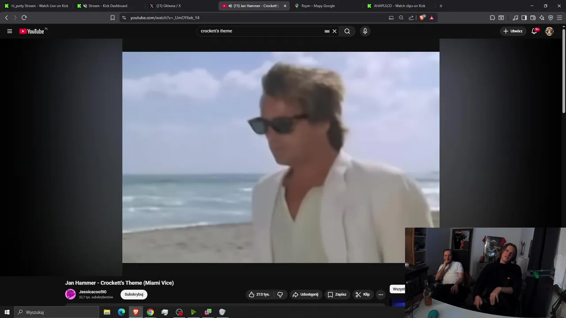Open the zoom level magnifier icon
This screenshot has width=566, height=318.
coord(401,18)
